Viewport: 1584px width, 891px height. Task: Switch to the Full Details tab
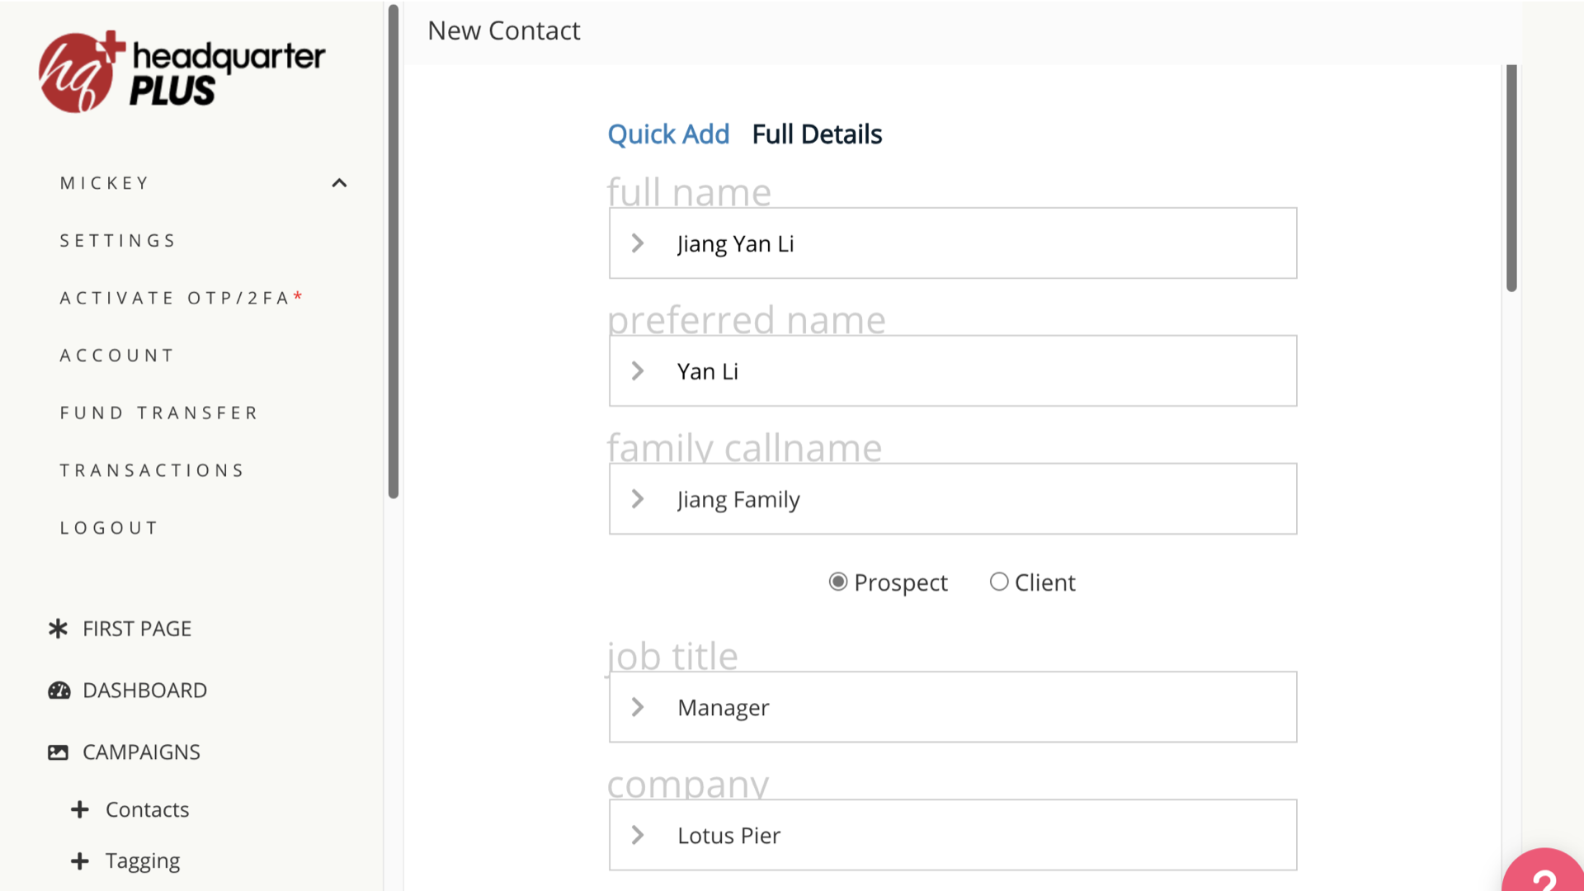pyautogui.click(x=817, y=134)
